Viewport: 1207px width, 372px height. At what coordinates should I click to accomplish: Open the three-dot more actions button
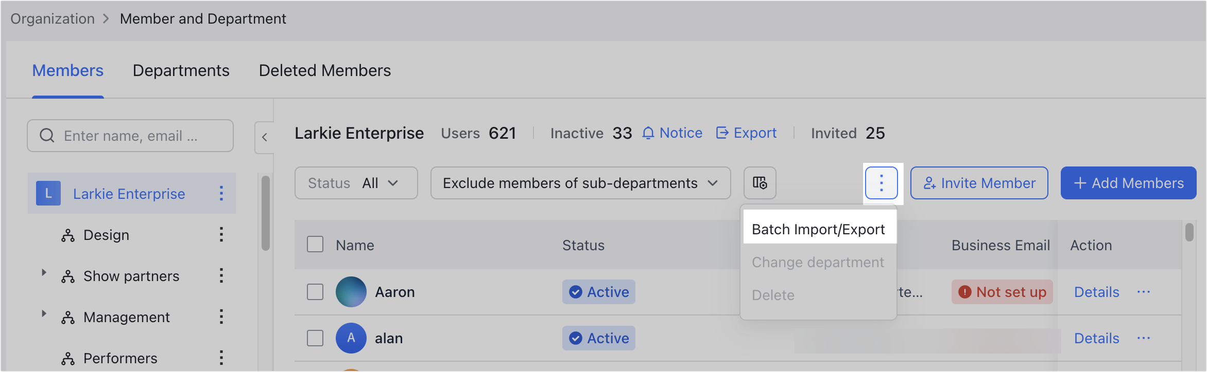click(881, 183)
